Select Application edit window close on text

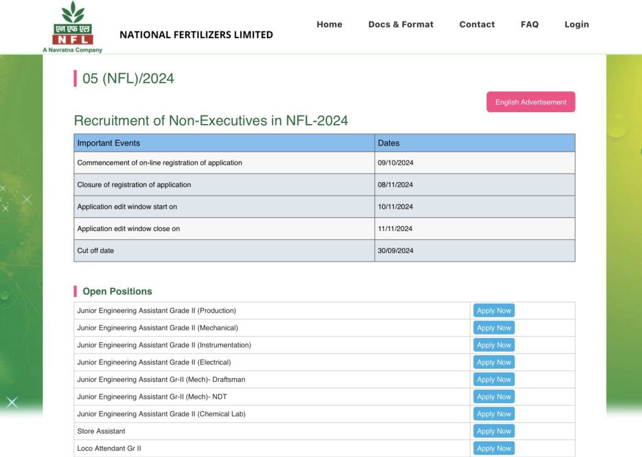pyautogui.click(x=129, y=229)
